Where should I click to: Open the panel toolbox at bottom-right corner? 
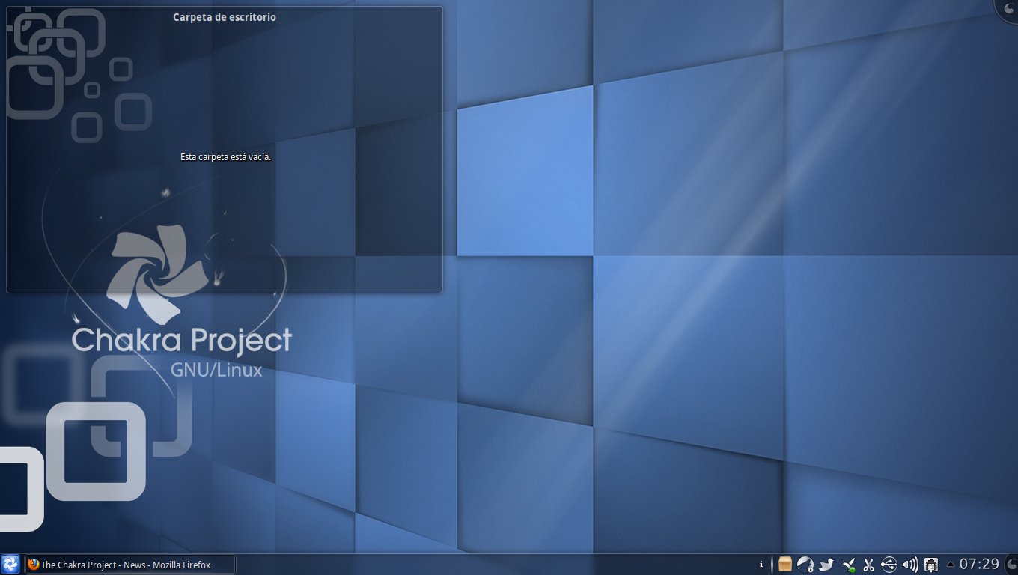point(1011,565)
